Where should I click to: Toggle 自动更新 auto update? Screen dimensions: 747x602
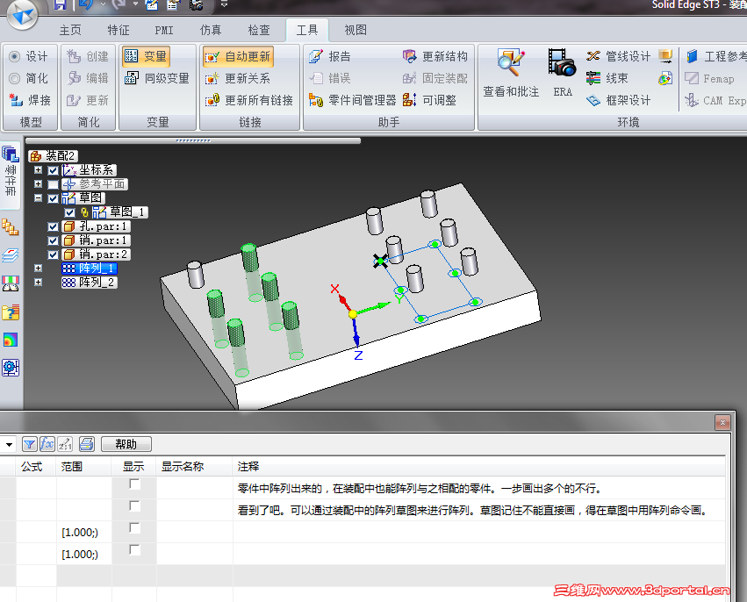238,57
